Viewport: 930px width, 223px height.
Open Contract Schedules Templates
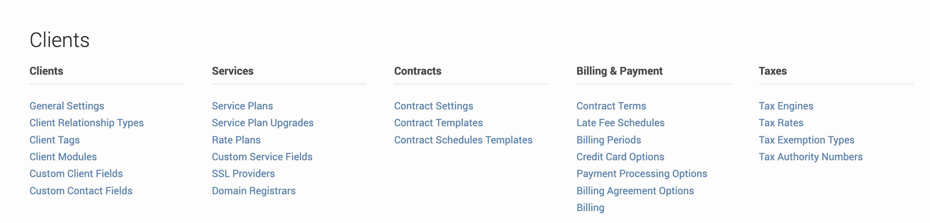(x=463, y=140)
